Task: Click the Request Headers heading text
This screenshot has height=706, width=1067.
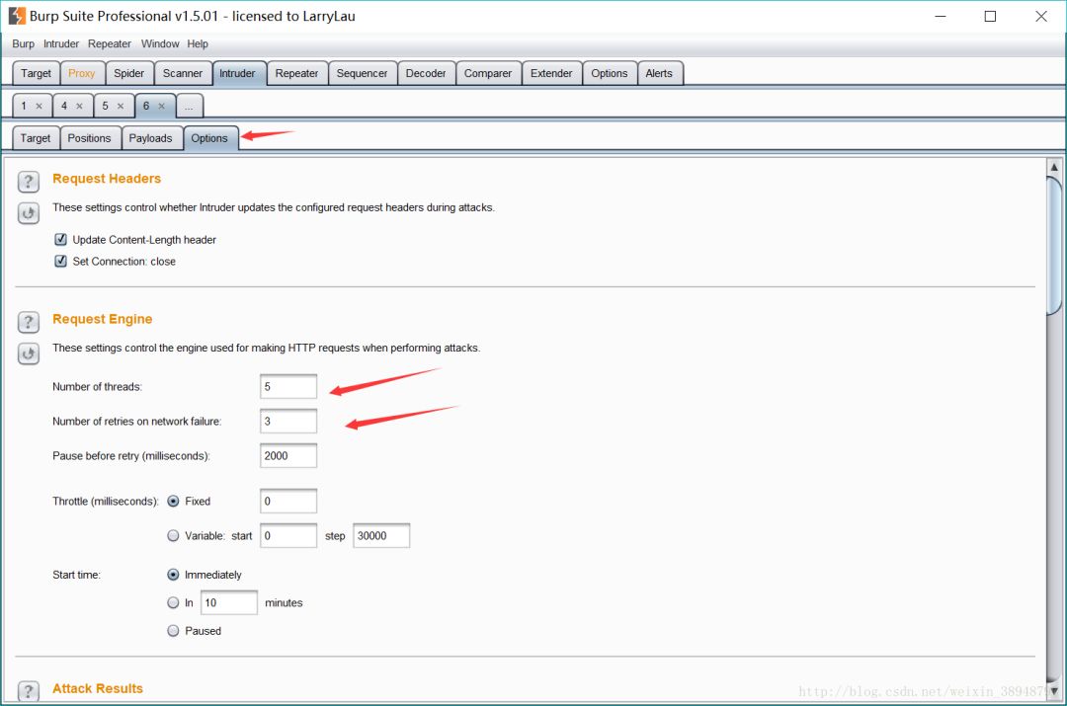Action: [107, 178]
